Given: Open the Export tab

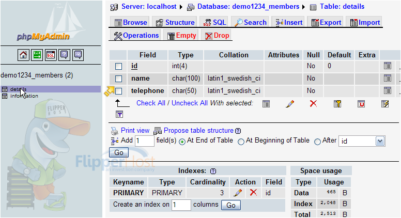Looking at the screenshot, I should [326, 23].
